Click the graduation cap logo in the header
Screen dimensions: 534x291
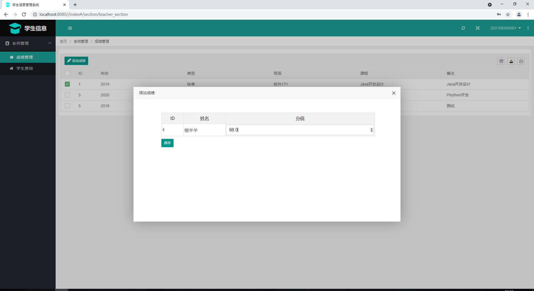click(x=15, y=28)
